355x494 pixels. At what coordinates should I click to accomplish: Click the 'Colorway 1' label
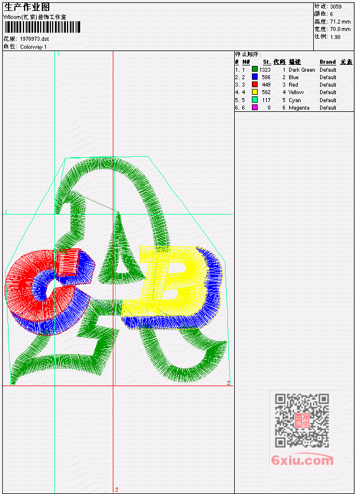(33, 46)
